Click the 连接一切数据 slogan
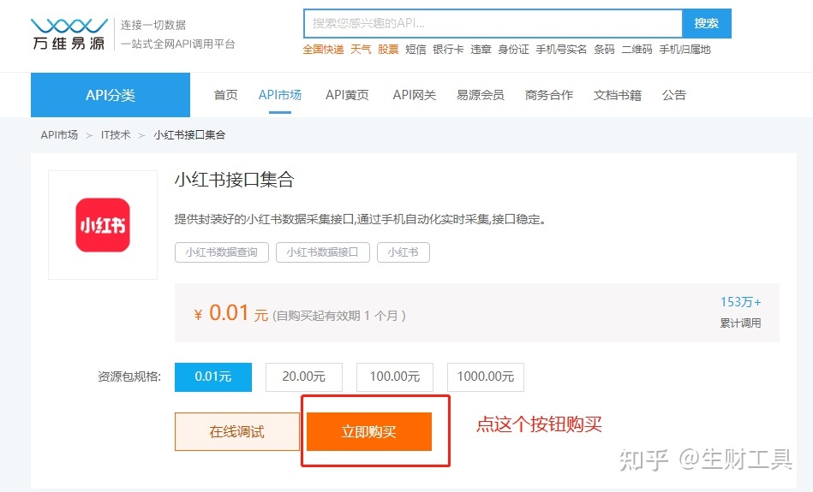813x492 pixels. [x=153, y=25]
